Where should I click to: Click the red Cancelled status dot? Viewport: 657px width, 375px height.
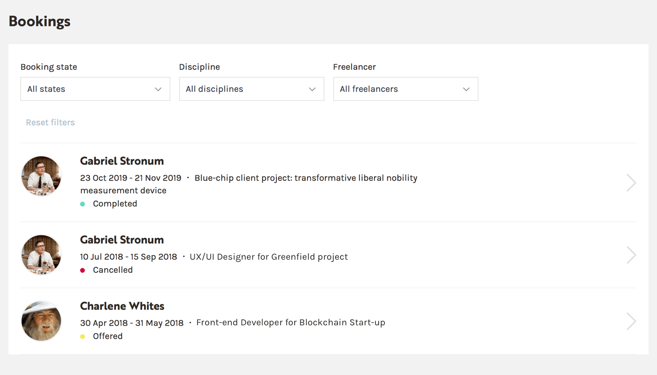[x=83, y=270]
